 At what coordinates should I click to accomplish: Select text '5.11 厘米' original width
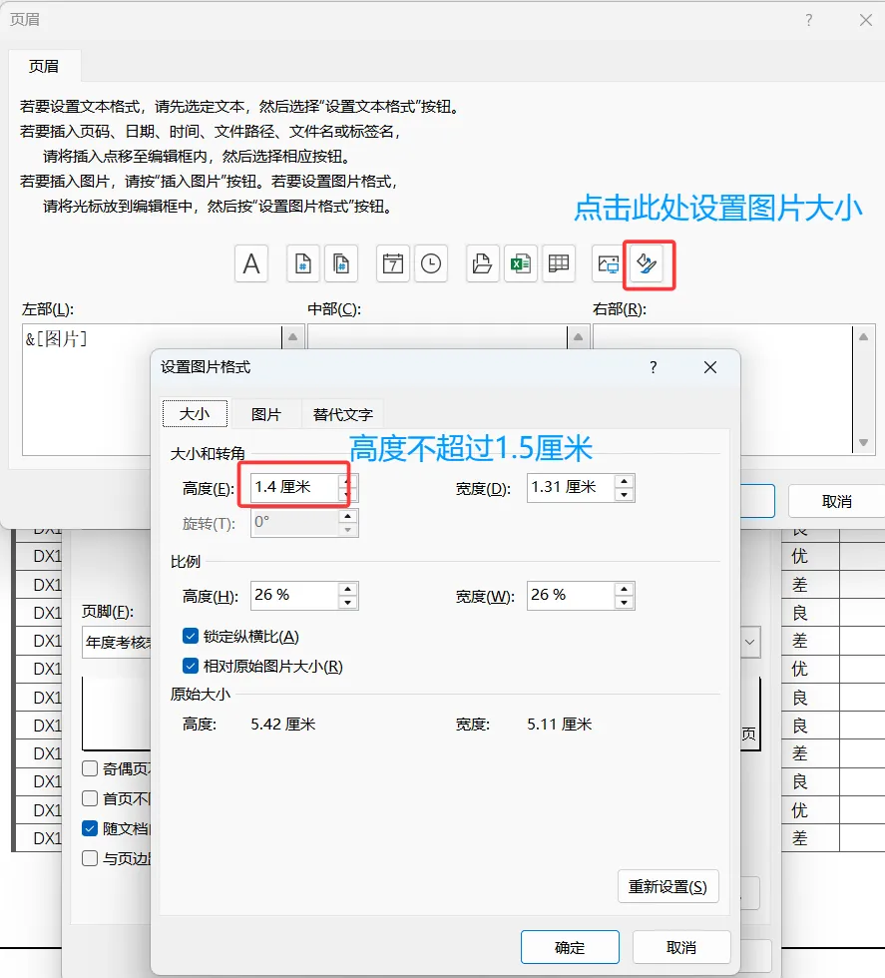point(560,725)
